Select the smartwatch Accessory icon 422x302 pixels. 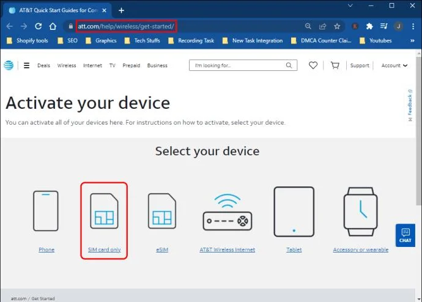pyautogui.click(x=361, y=212)
